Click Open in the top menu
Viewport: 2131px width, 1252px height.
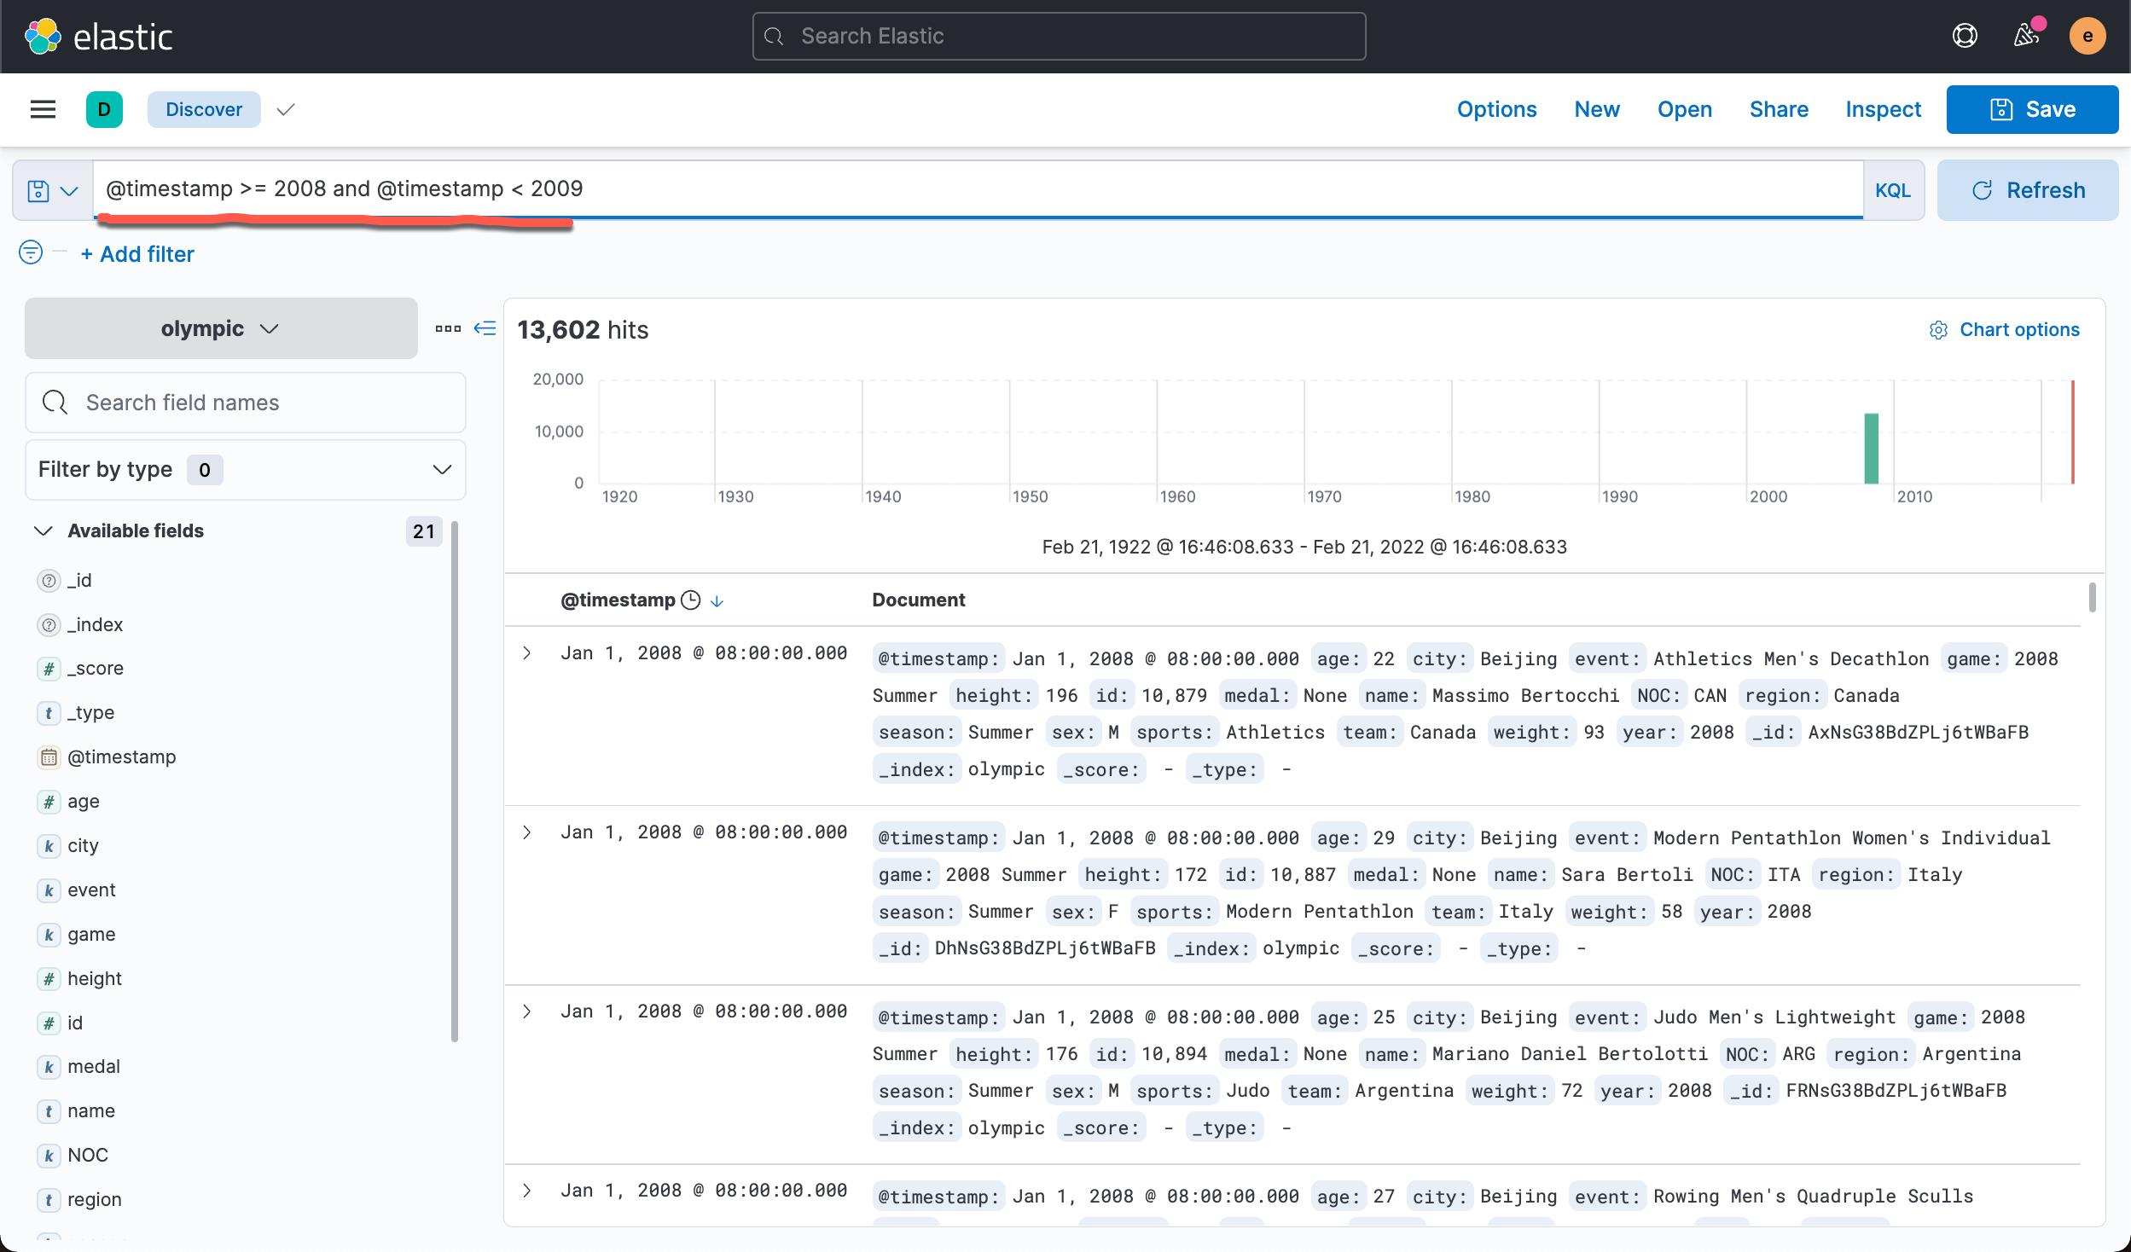pos(1684,109)
